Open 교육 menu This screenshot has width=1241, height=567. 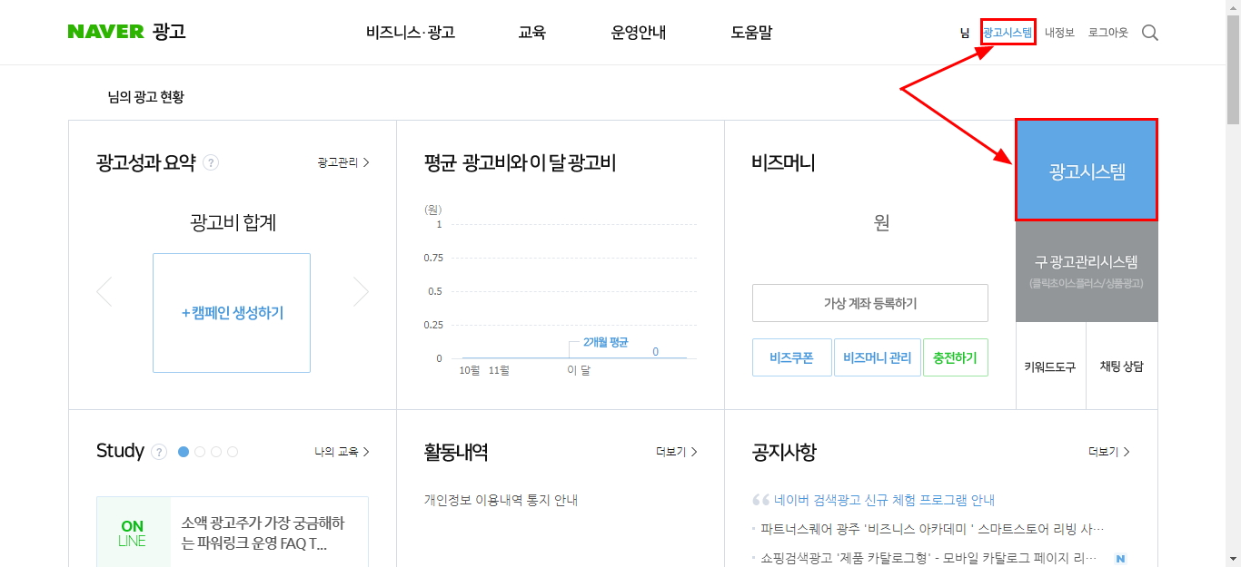[532, 33]
